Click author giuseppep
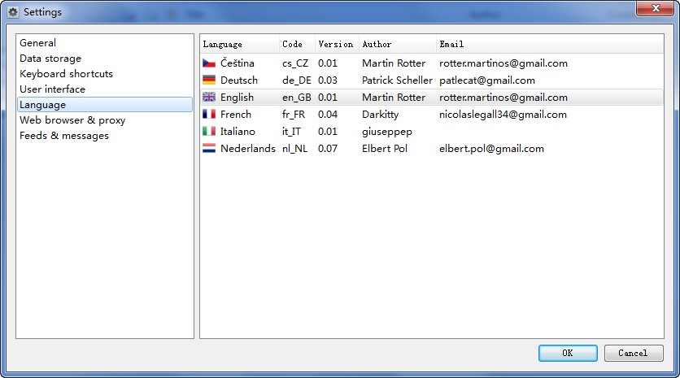Viewport: 680px width, 378px height. tap(387, 132)
